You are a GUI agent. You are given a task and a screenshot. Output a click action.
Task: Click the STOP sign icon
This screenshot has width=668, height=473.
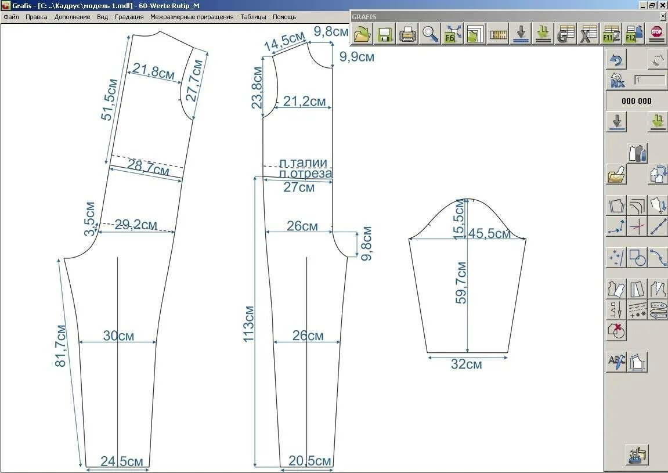point(656,34)
